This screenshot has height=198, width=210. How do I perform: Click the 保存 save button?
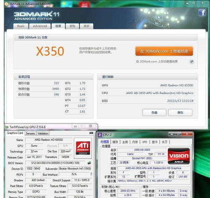pos(180,112)
